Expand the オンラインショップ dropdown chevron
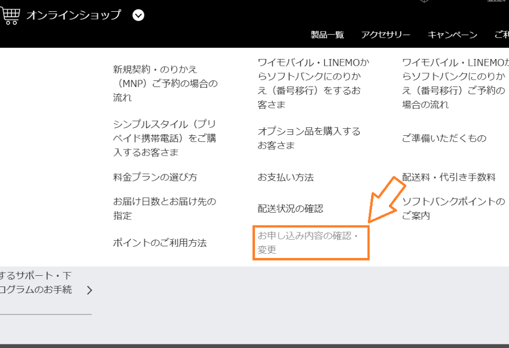This screenshot has height=348, width=509. coord(138,15)
